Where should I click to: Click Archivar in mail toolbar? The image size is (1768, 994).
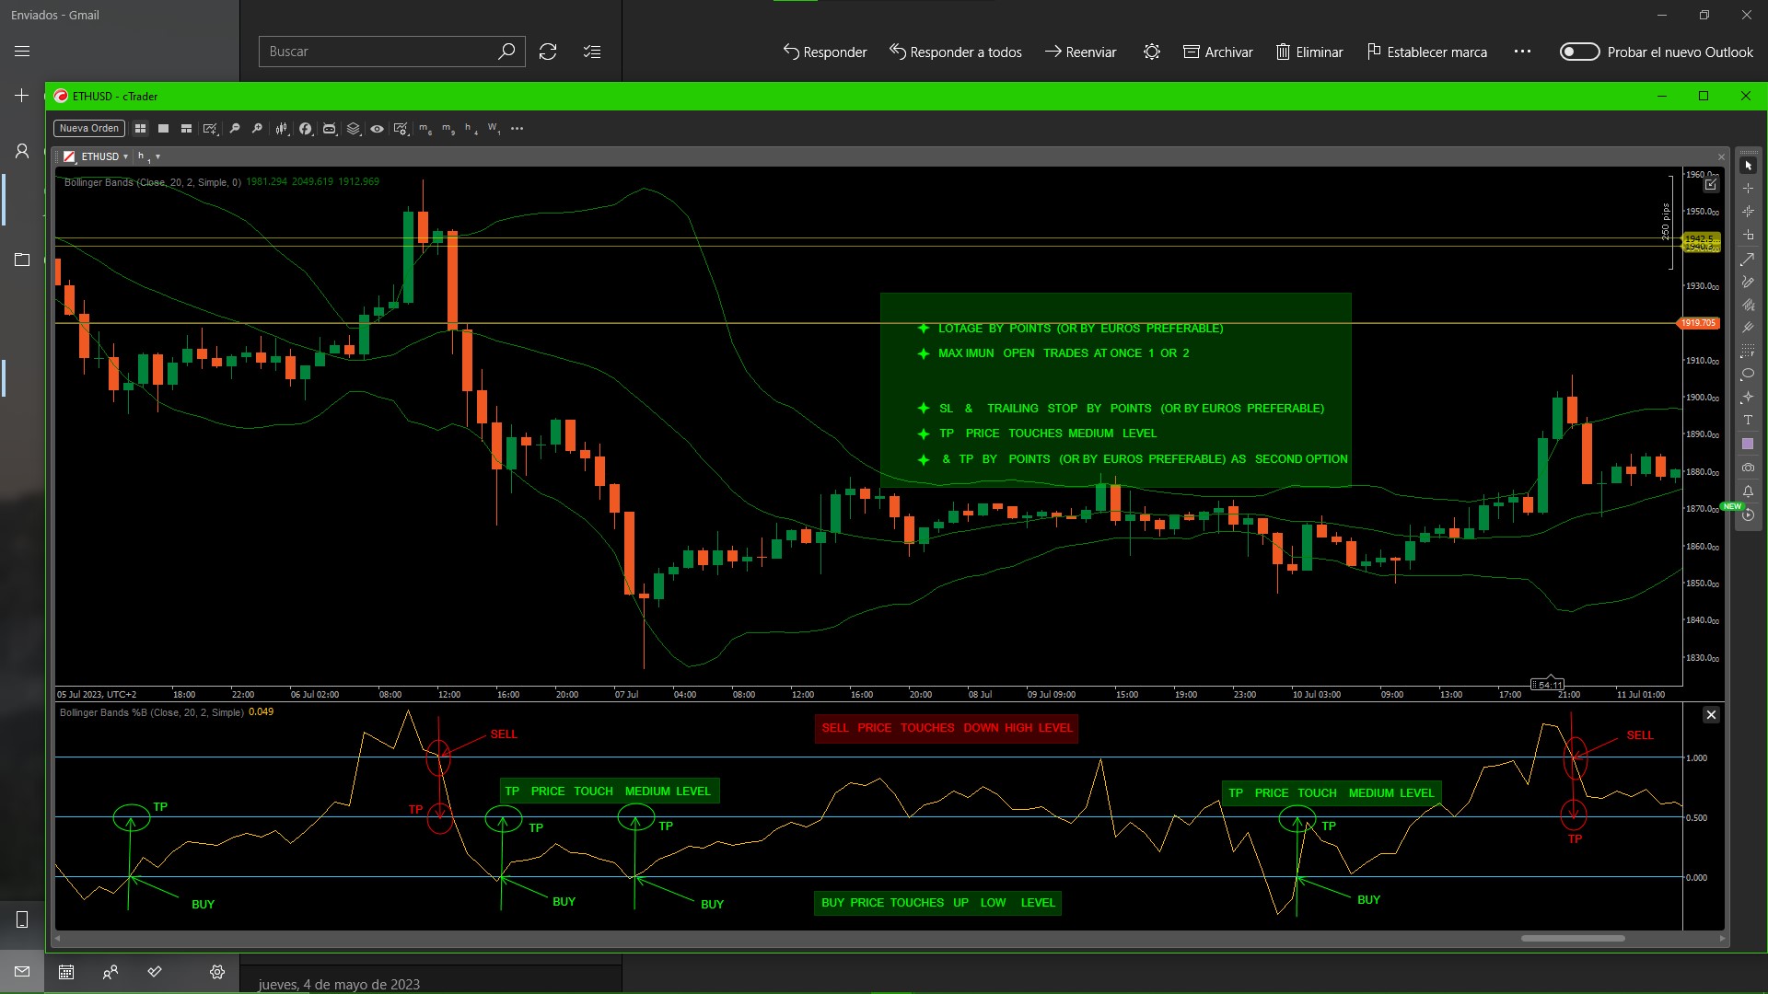tap(1217, 52)
